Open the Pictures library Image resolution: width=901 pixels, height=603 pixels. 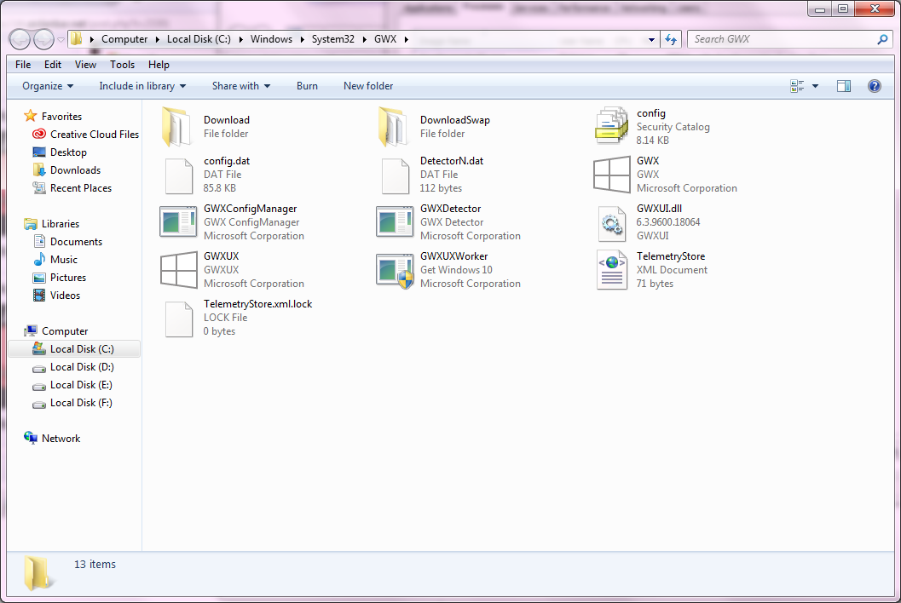[60, 278]
